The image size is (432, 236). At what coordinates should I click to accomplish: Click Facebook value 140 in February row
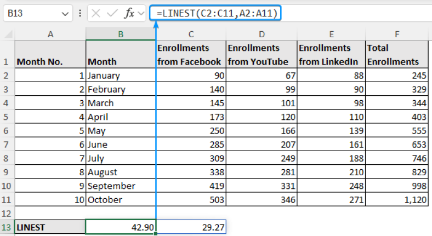(191, 89)
